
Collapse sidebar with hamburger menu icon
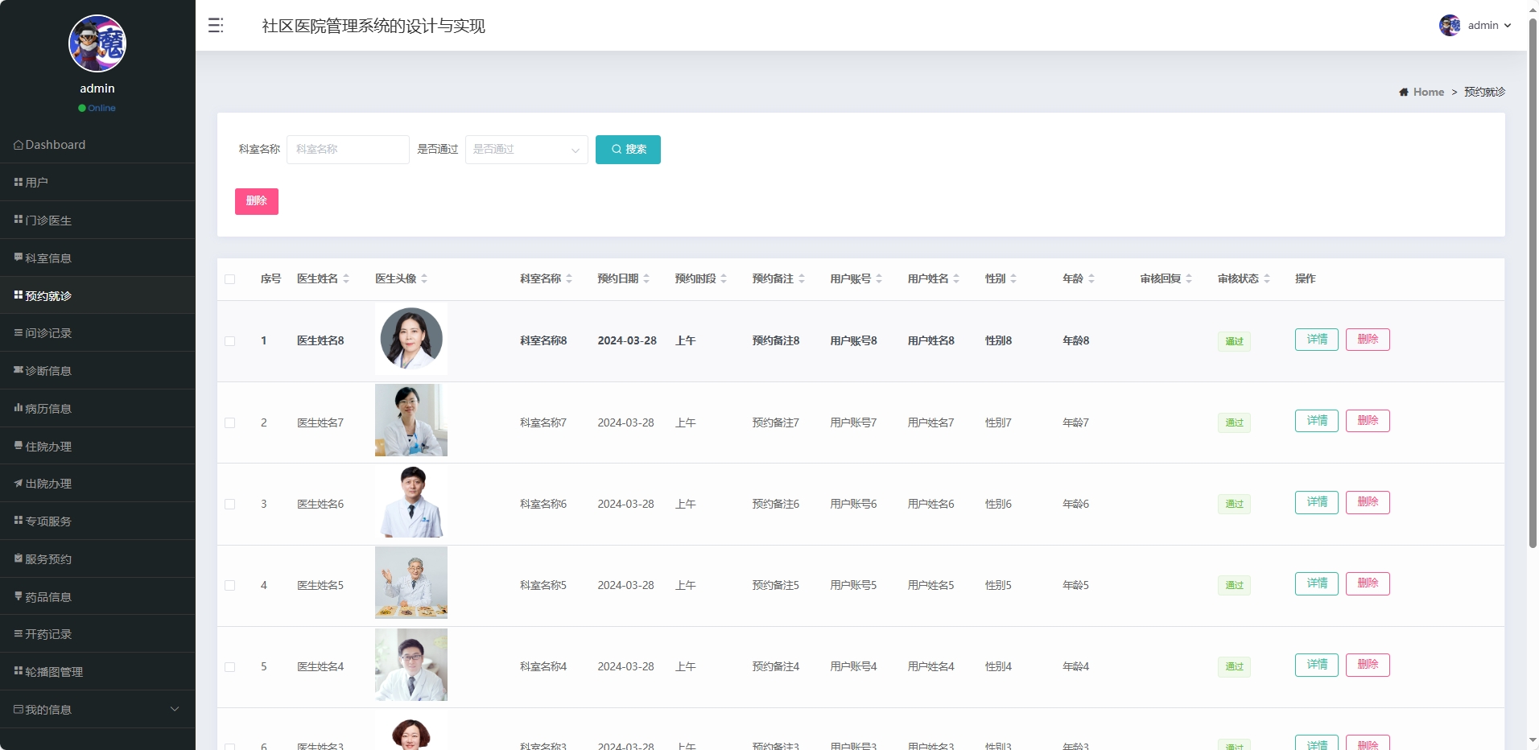coord(216,26)
